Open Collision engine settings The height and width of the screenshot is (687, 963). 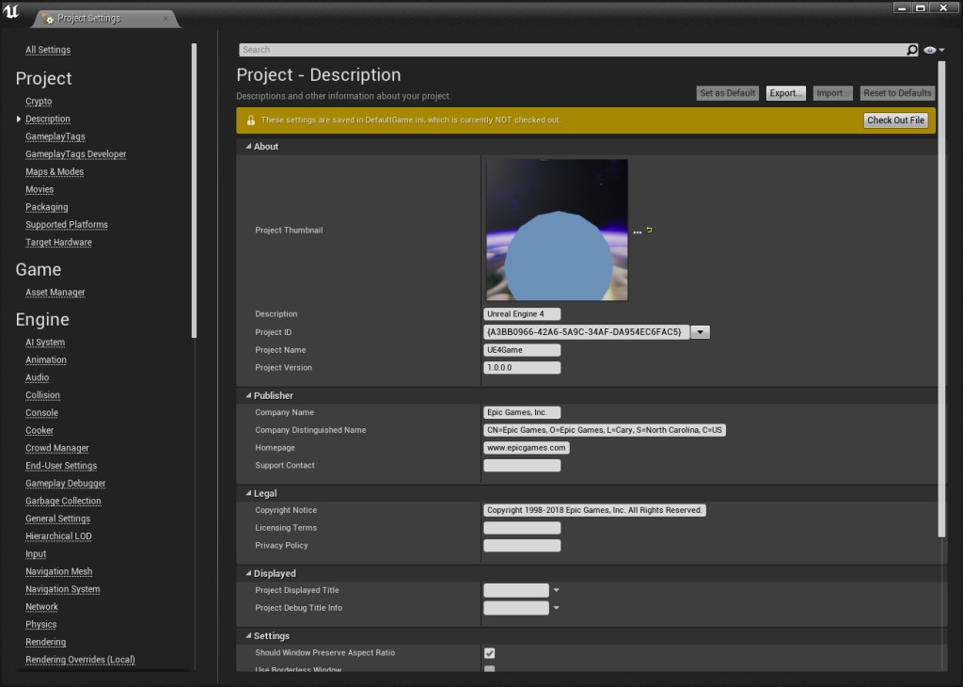[42, 395]
